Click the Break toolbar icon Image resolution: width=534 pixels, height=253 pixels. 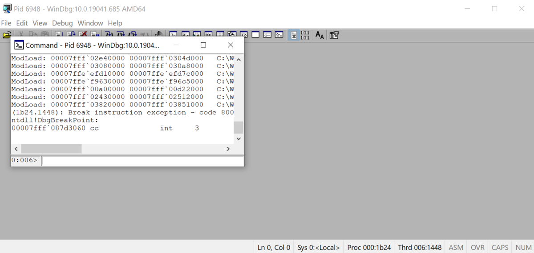coord(95,34)
